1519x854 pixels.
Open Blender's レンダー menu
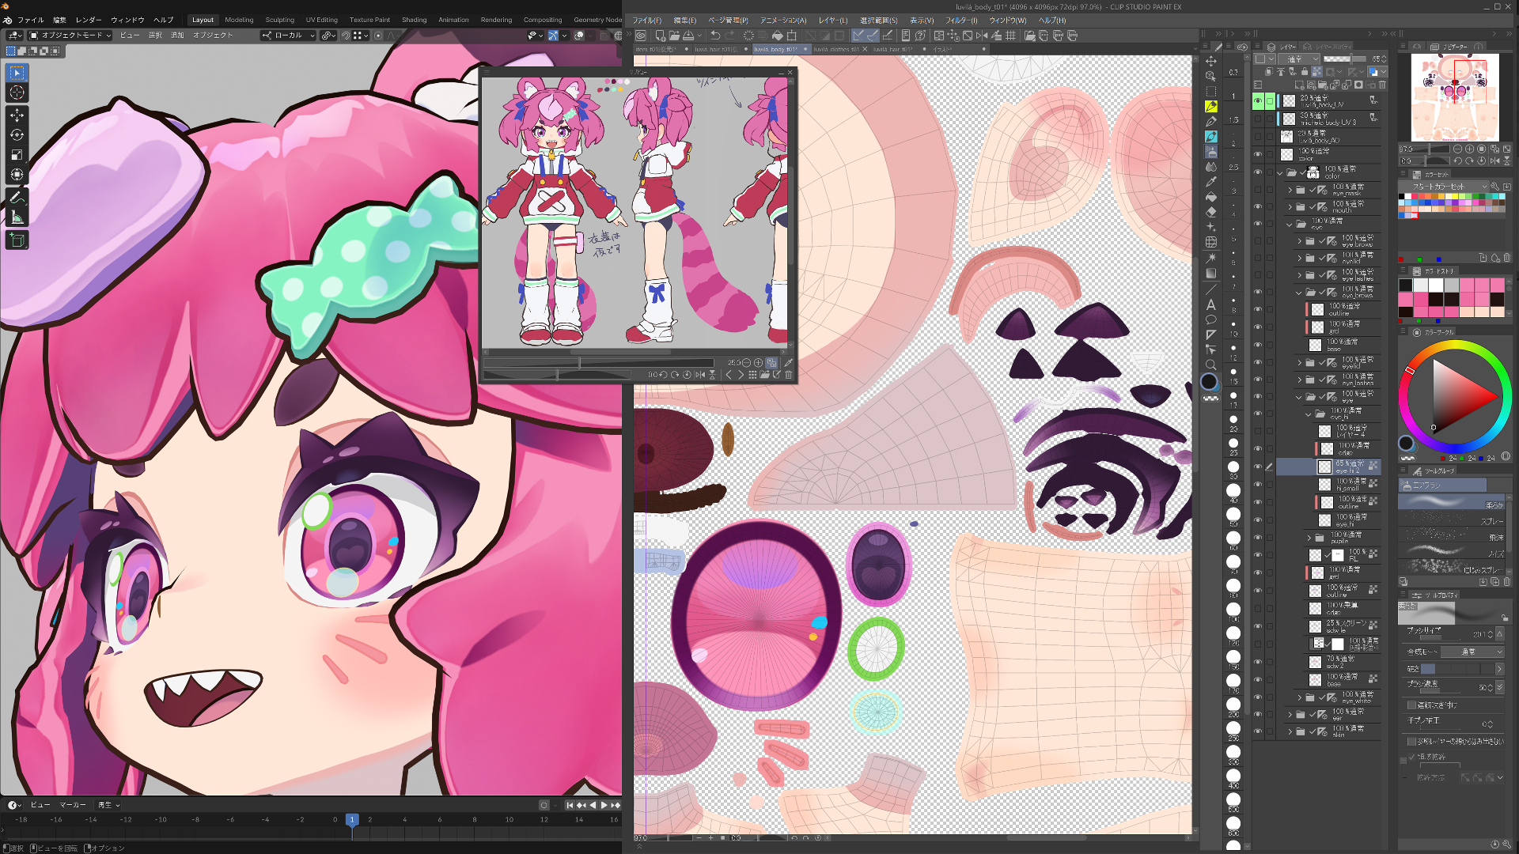tap(89, 20)
